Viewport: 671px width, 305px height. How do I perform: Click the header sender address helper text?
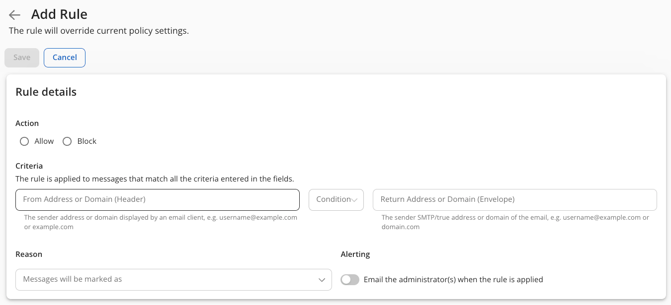point(161,222)
